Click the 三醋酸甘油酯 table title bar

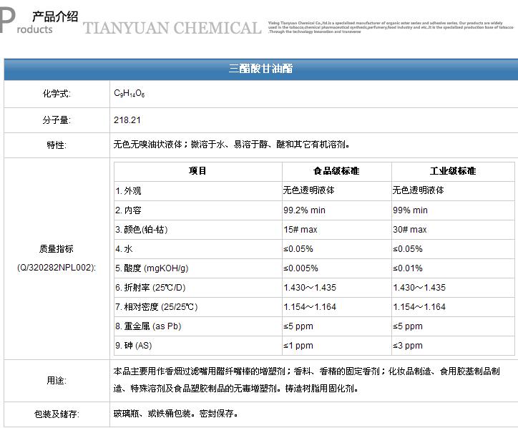(x=260, y=69)
